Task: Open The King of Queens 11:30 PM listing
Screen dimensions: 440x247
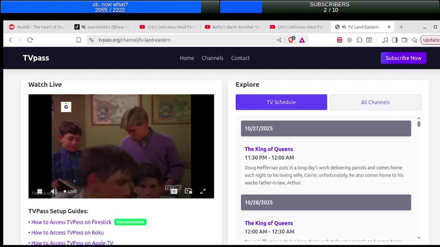Action: pos(269,149)
